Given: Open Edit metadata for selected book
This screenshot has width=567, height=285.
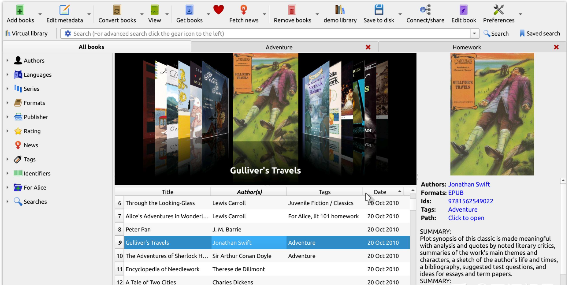Looking at the screenshot, I should 65,14.
